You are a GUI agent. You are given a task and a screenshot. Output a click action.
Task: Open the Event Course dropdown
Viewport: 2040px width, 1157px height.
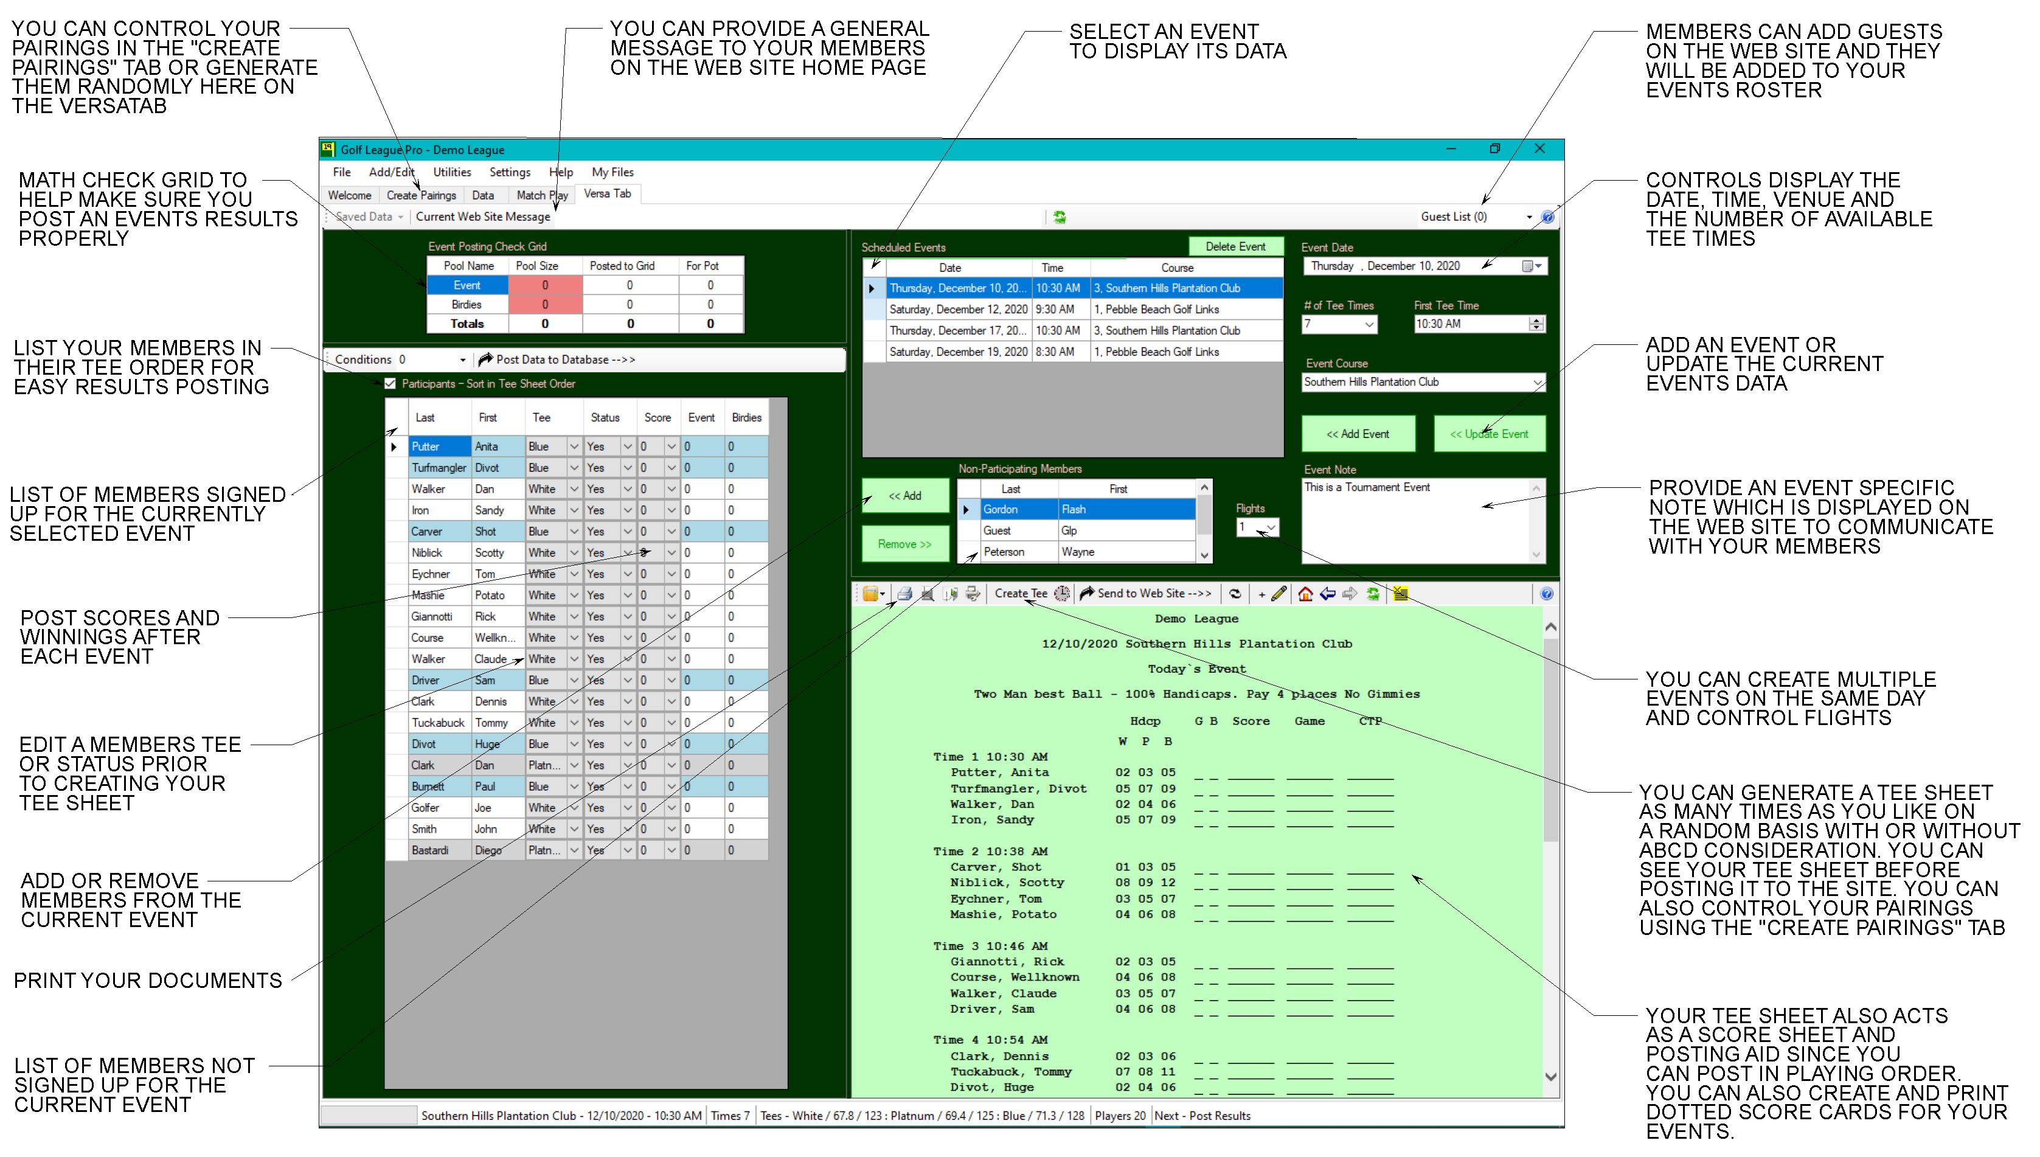coord(1537,382)
